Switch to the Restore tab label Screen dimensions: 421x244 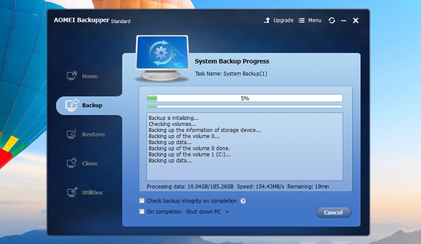click(x=93, y=134)
